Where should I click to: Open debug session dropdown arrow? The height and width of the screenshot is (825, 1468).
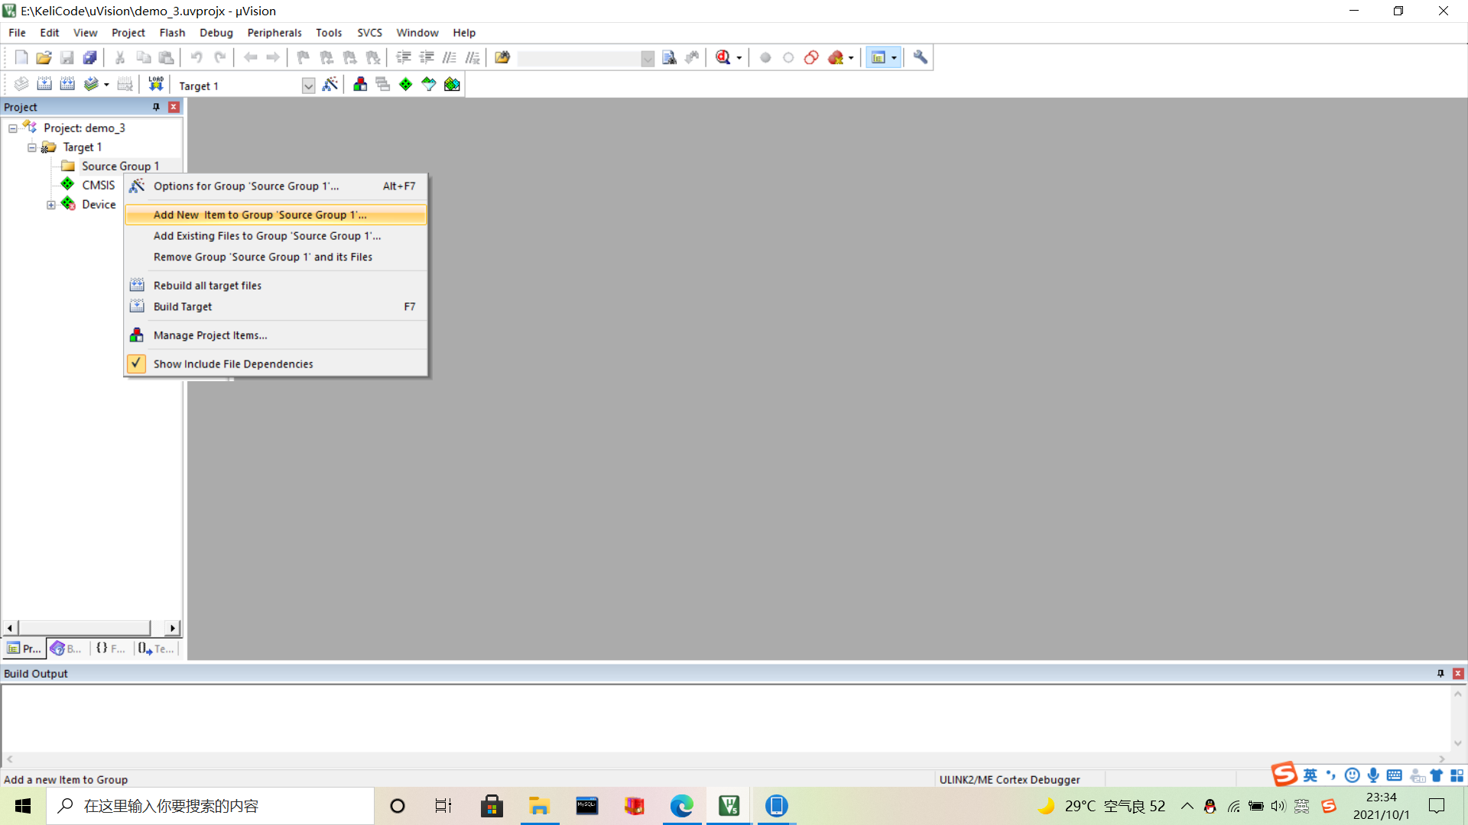[x=739, y=58]
